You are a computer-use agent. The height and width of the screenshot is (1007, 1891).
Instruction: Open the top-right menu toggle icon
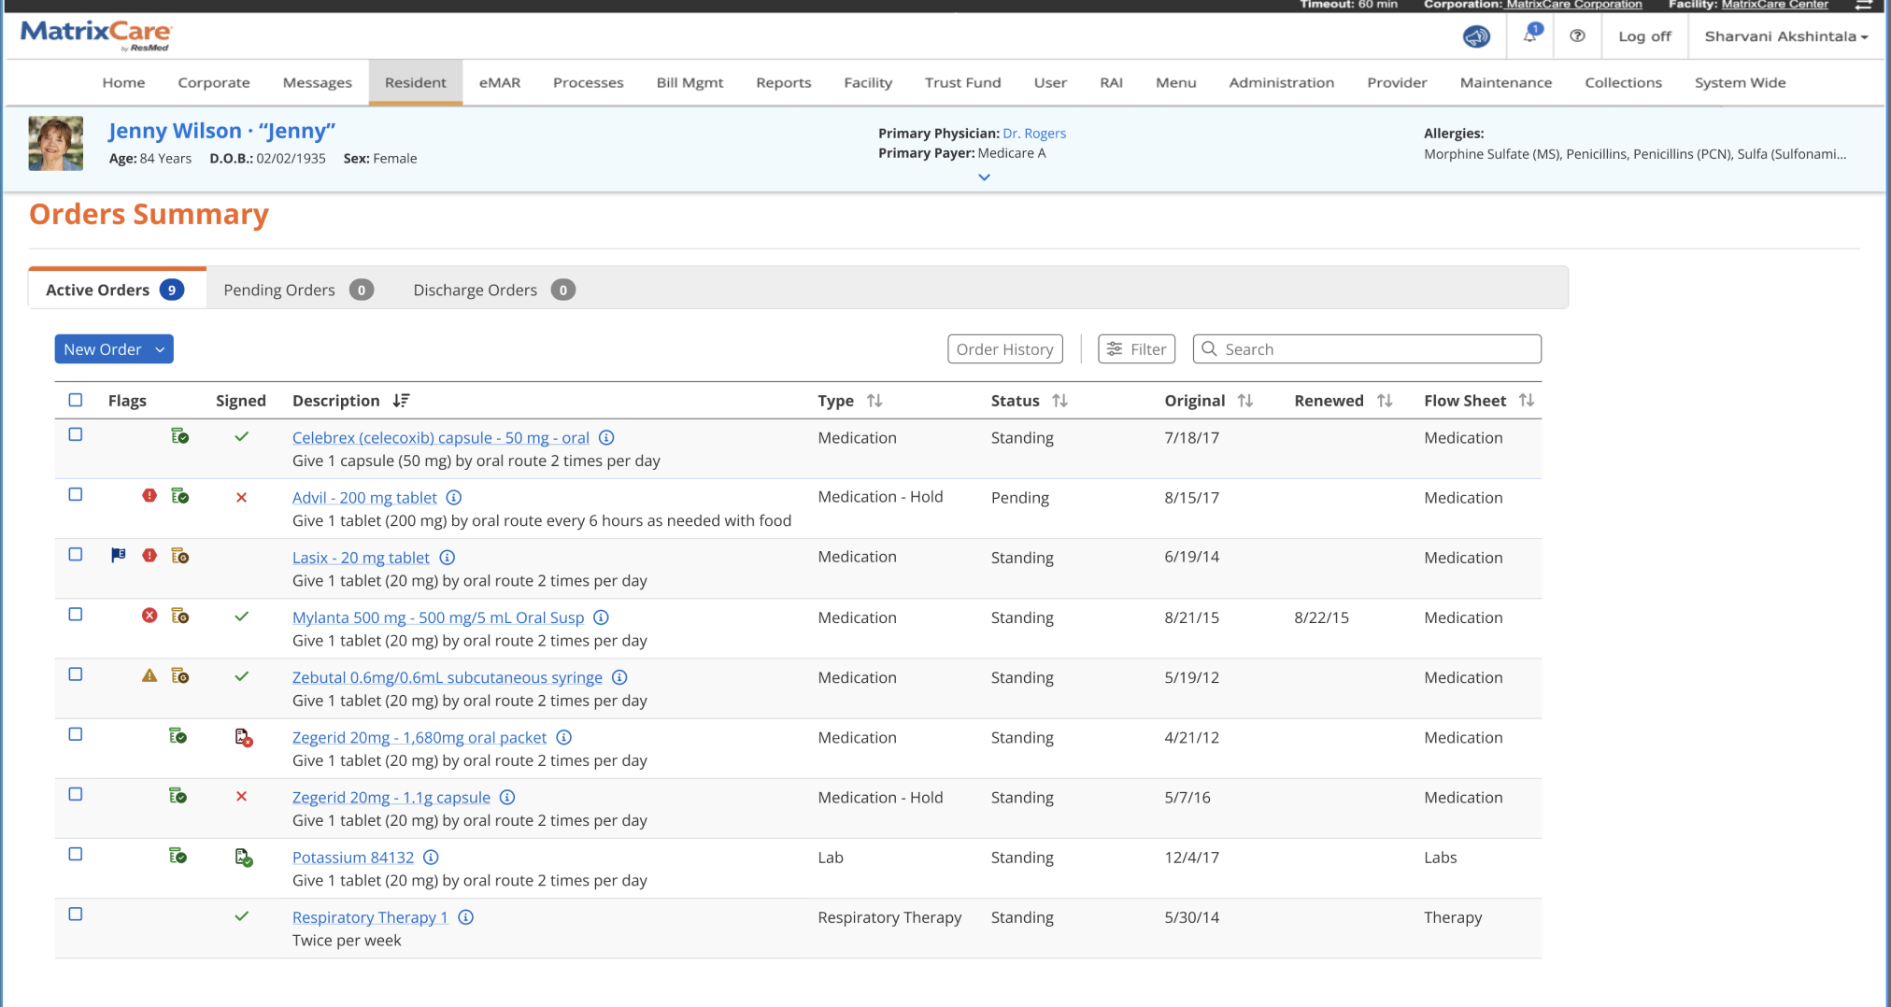click(1863, 5)
